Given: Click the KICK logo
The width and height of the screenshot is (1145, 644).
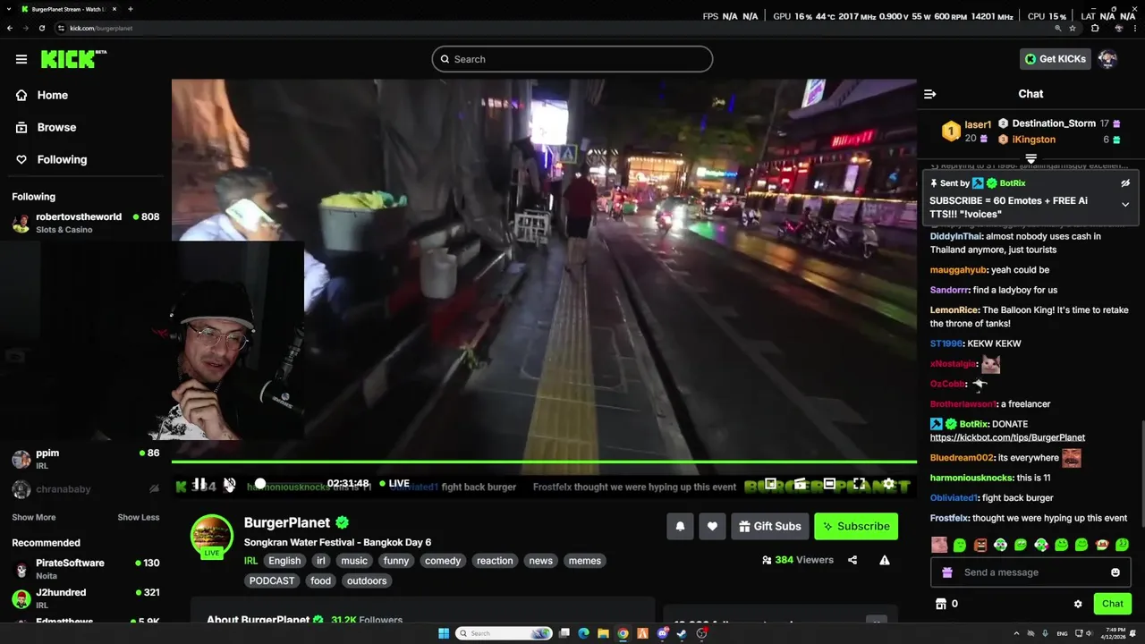Looking at the screenshot, I should 73,59.
